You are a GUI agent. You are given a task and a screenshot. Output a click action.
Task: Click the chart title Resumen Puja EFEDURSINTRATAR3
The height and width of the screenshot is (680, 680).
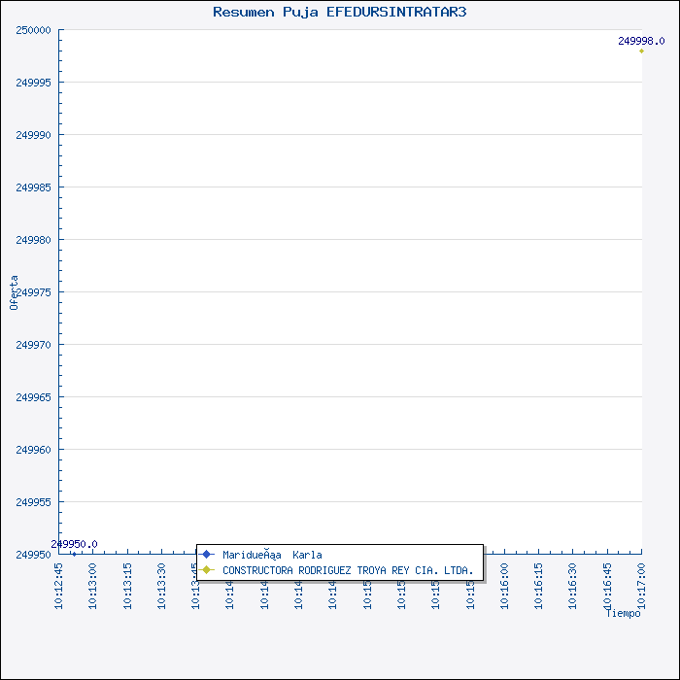pos(339,12)
